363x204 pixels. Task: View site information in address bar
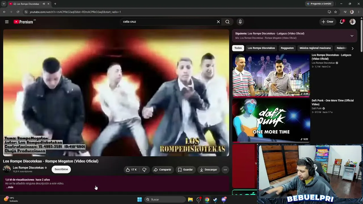[x=26, y=12]
